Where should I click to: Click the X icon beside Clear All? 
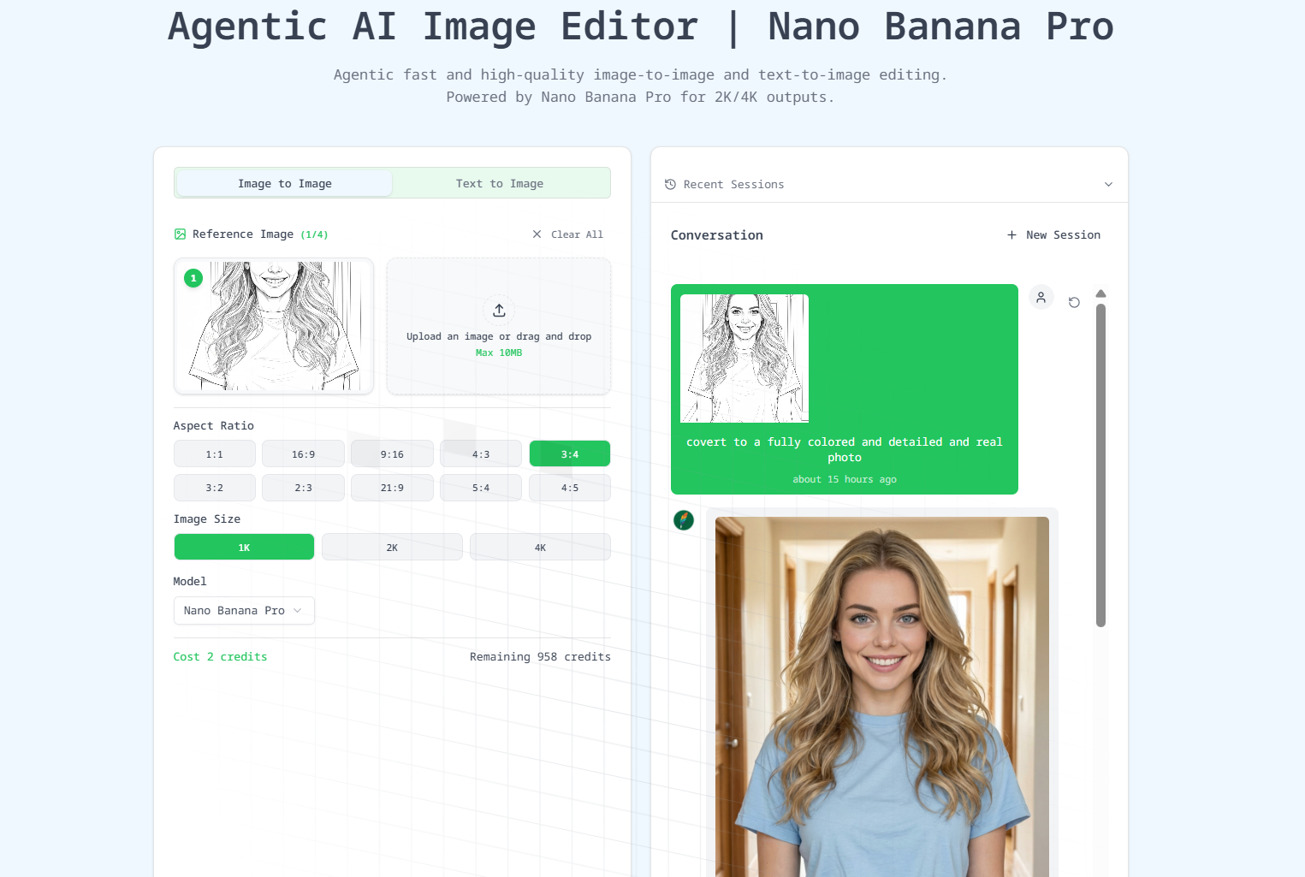[x=537, y=234]
